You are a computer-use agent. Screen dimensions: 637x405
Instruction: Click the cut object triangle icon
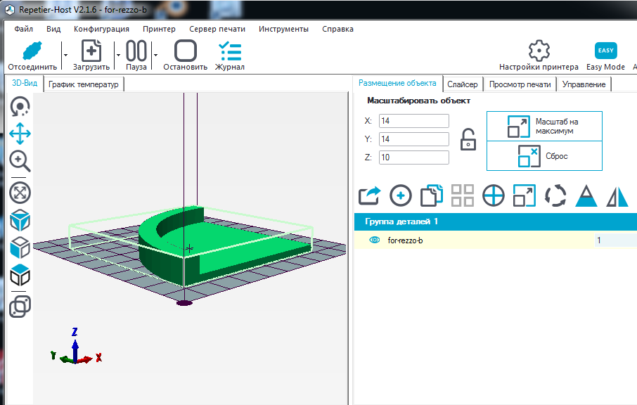(586, 195)
